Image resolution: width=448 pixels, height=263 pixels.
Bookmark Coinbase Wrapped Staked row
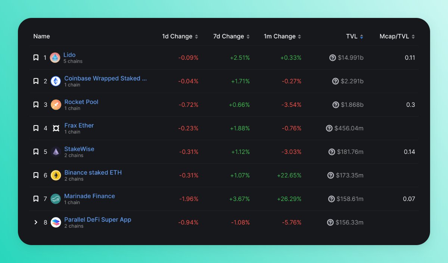click(36, 81)
